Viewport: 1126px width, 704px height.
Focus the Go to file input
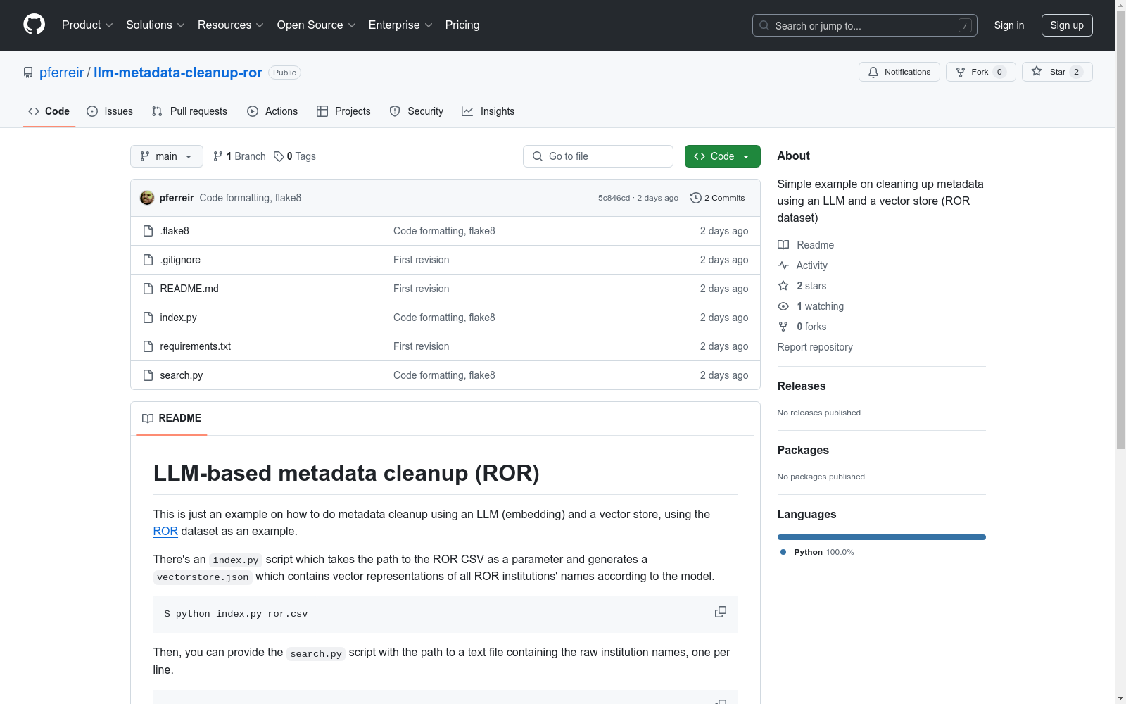[598, 156]
